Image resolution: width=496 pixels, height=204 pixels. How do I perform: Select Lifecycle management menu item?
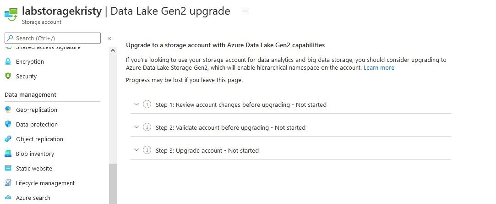click(x=45, y=183)
